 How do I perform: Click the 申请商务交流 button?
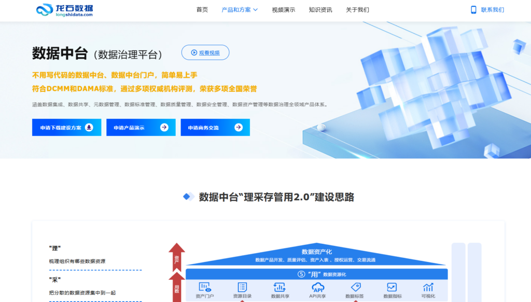tap(215, 127)
